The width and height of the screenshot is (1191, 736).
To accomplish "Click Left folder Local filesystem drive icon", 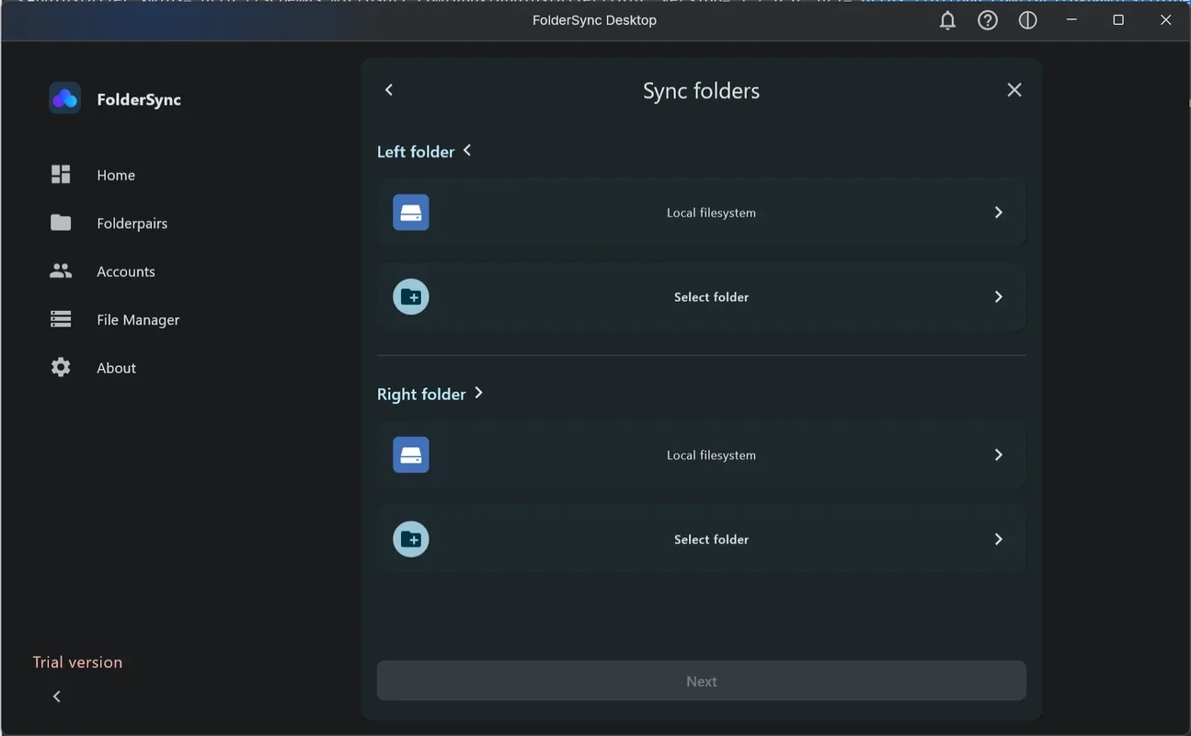I will pyautogui.click(x=411, y=213).
